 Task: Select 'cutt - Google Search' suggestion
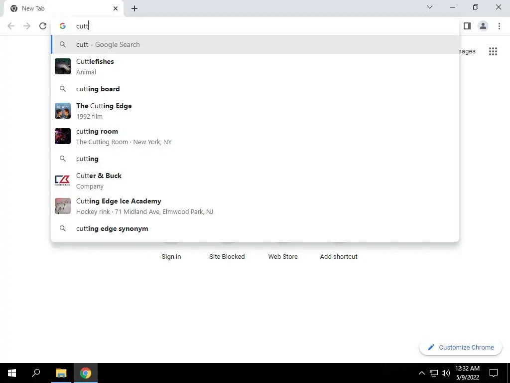pos(255,44)
